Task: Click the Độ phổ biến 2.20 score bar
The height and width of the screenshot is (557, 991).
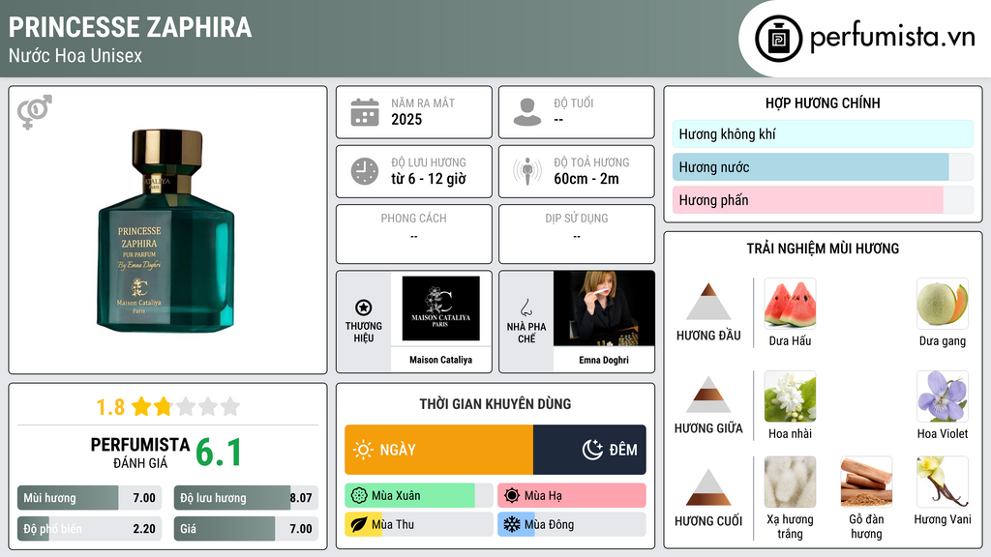Action: [x=89, y=529]
